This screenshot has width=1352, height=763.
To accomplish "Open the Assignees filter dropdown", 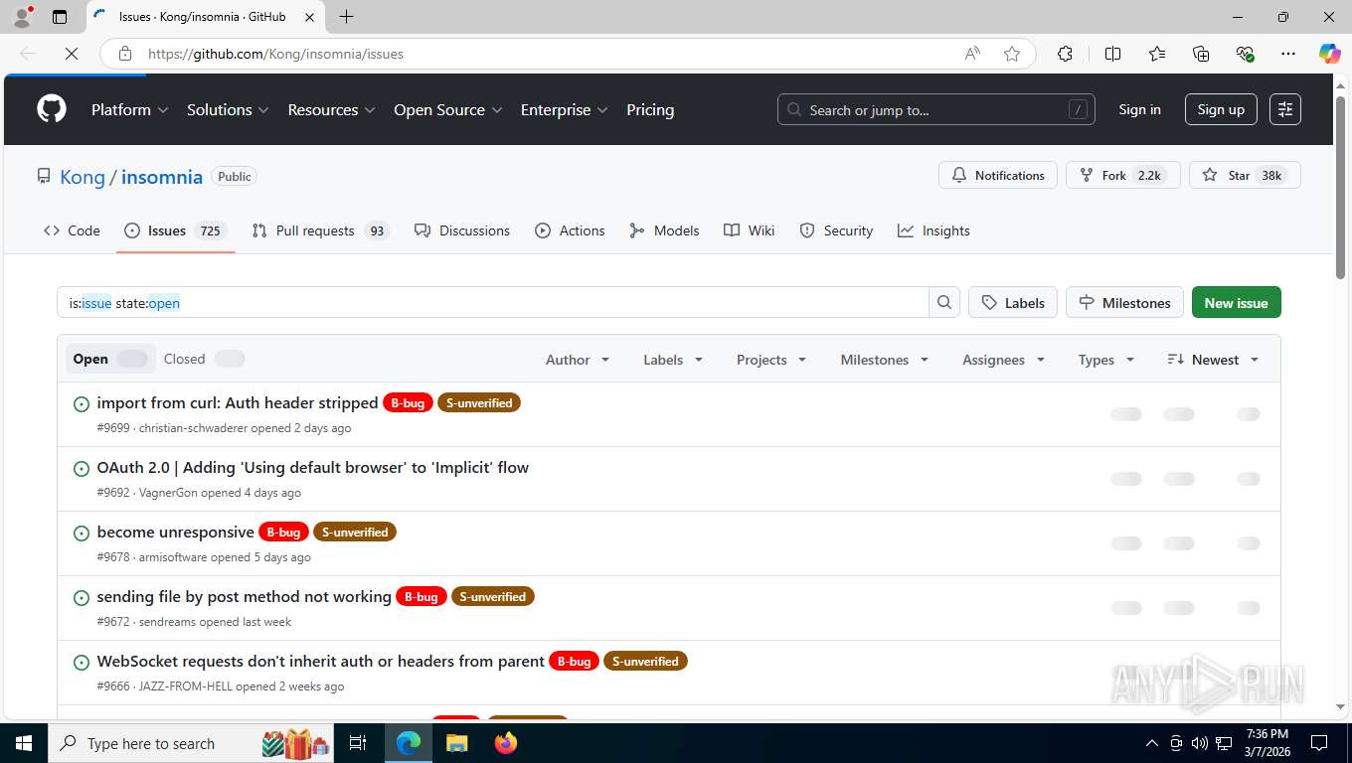I will [x=1003, y=360].
